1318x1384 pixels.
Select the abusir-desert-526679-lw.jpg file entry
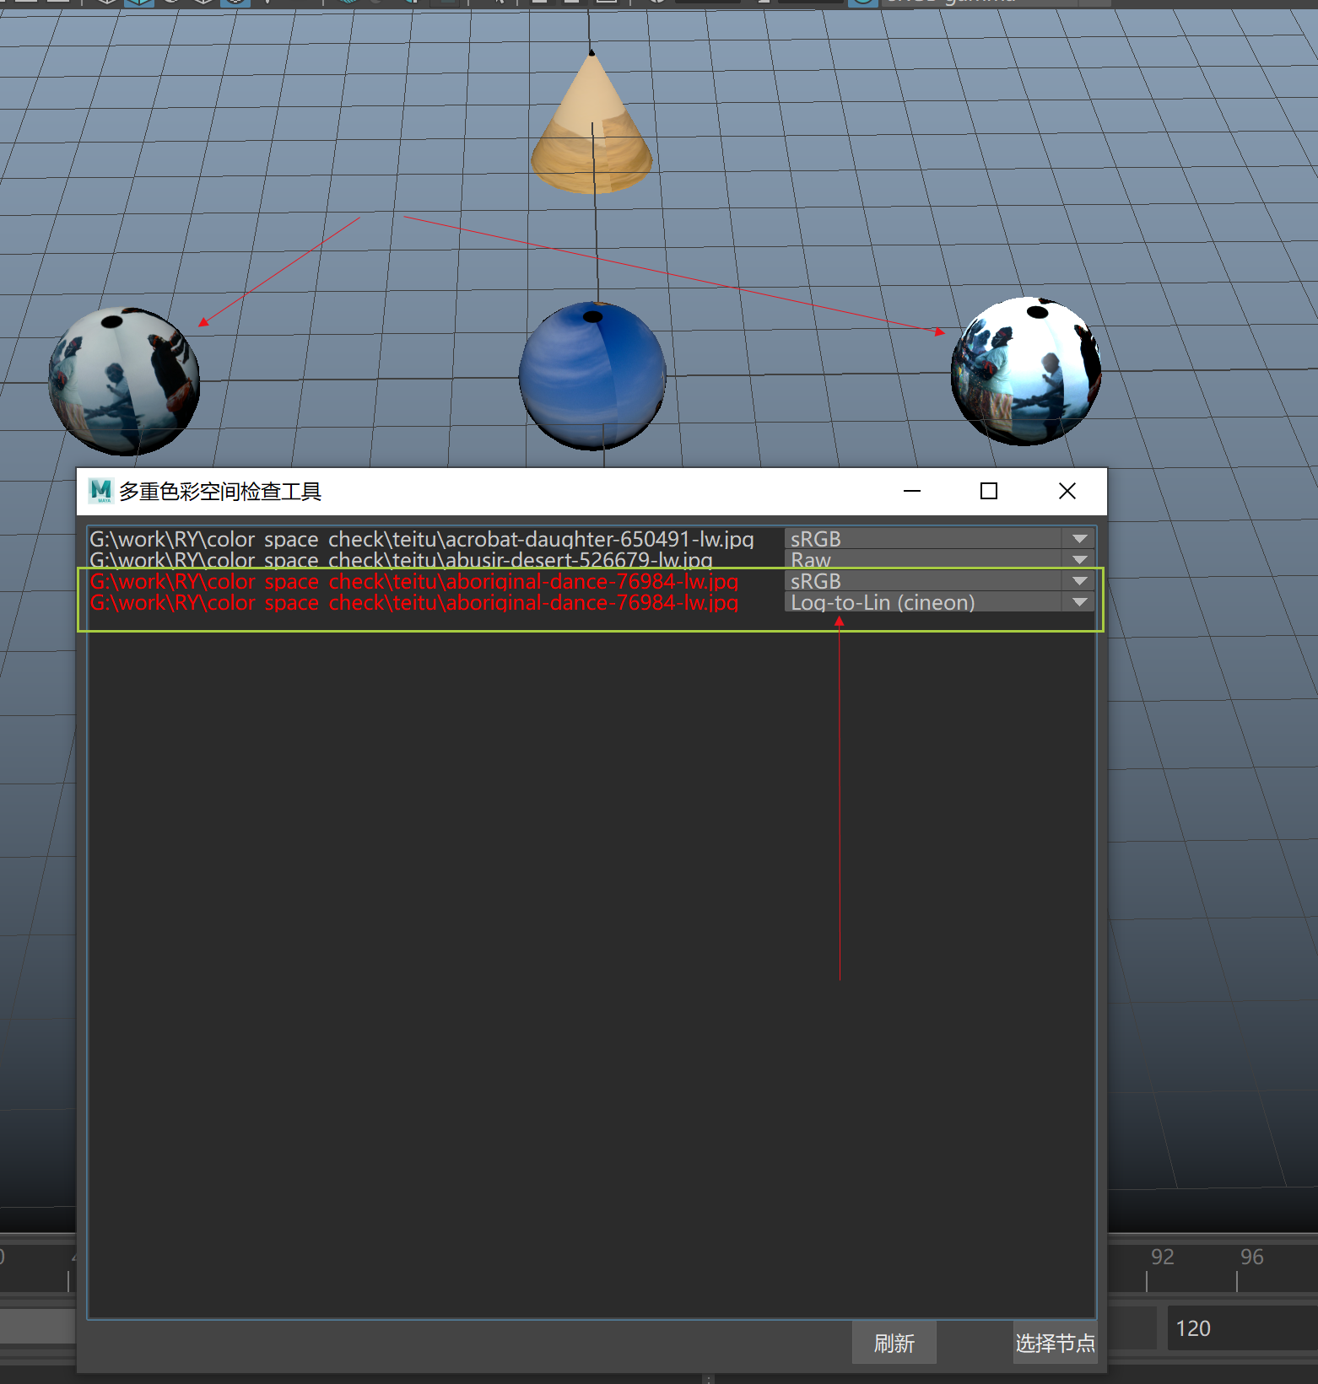(x=402, y=560)
